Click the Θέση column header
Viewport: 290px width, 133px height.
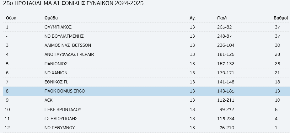(x=11, y=18)
